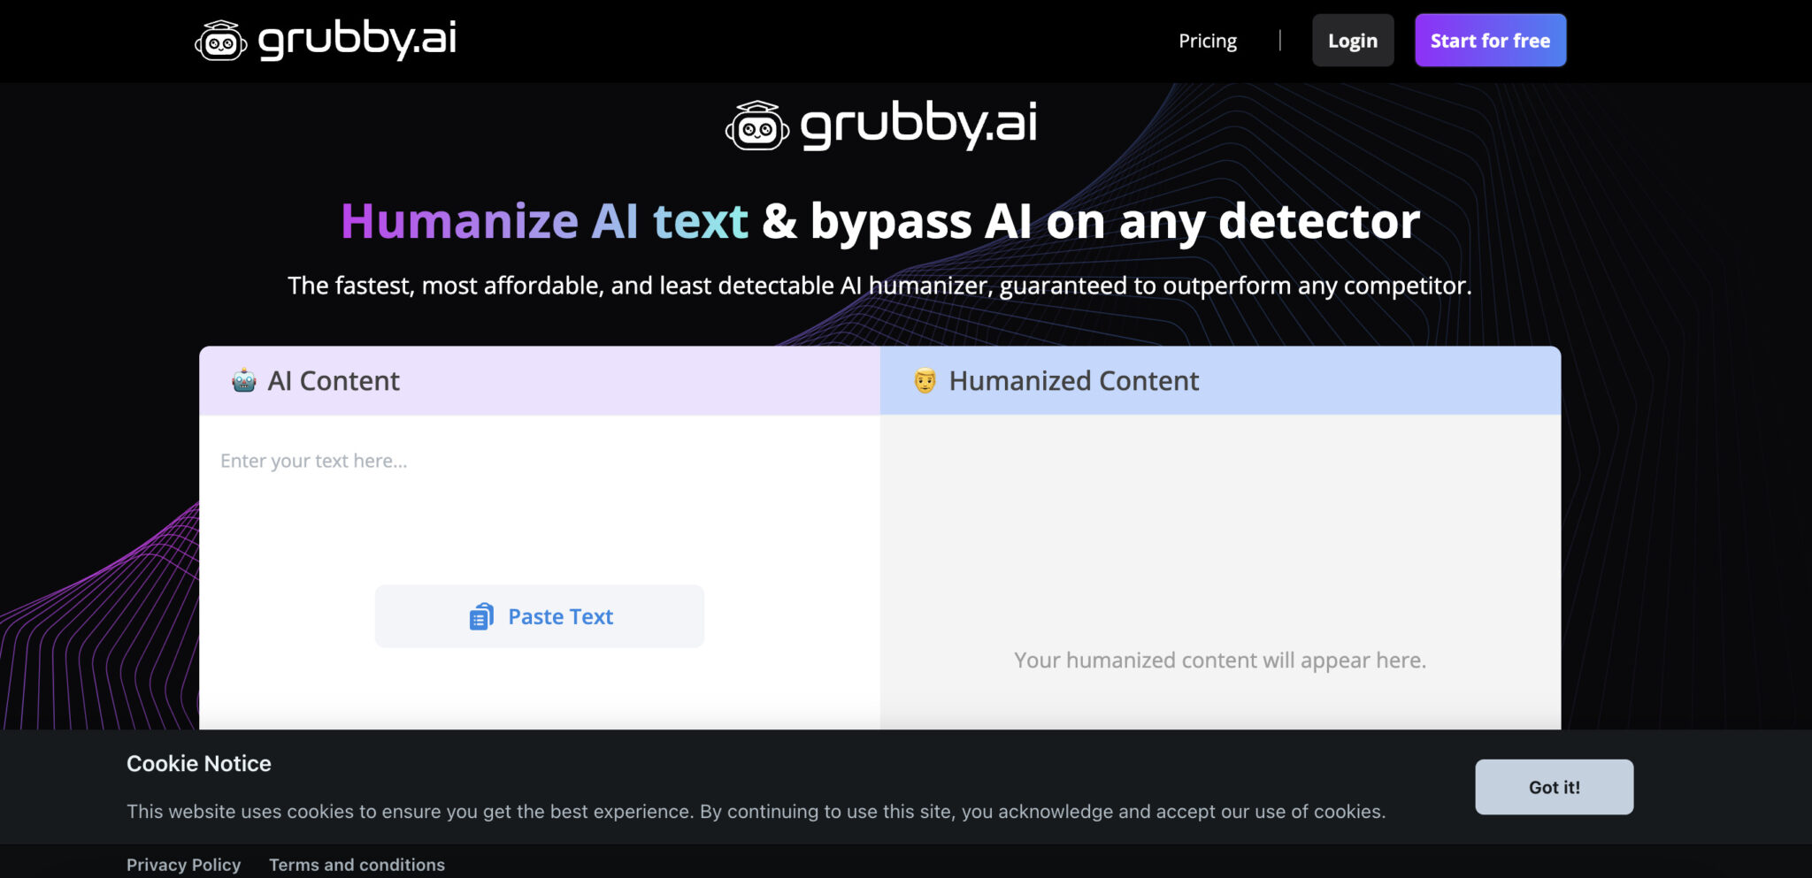This screenshot has width=1812, height=878.
Task: Open the Pricing page
Action: (x=1207, y=41)
